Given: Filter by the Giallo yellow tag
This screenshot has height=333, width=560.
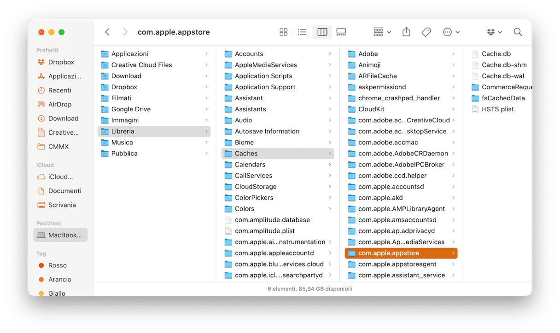Looking at the screenshot, I should coord(60,293).
